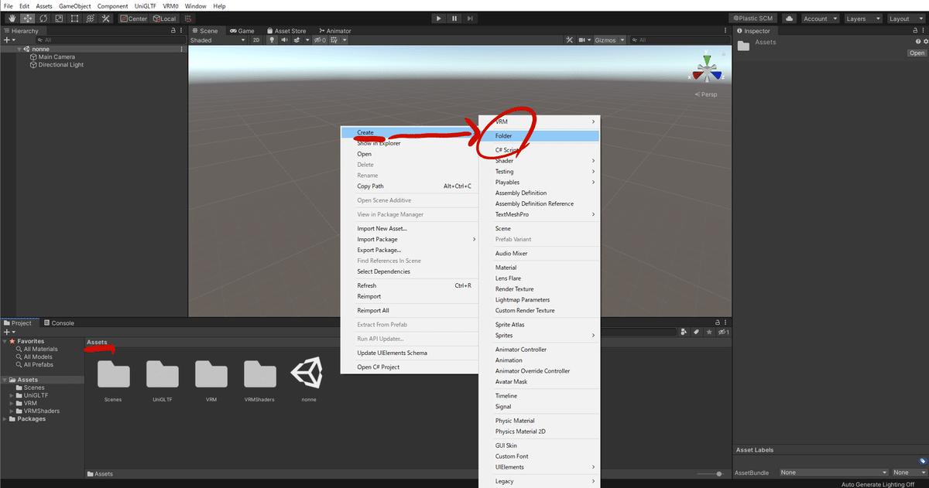
Task: Open the Account dropdown
Action: coord(819,19)
